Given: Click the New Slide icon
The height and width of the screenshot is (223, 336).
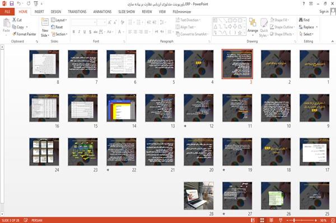Looking at the screenshot, I should [x=45, y=22].
